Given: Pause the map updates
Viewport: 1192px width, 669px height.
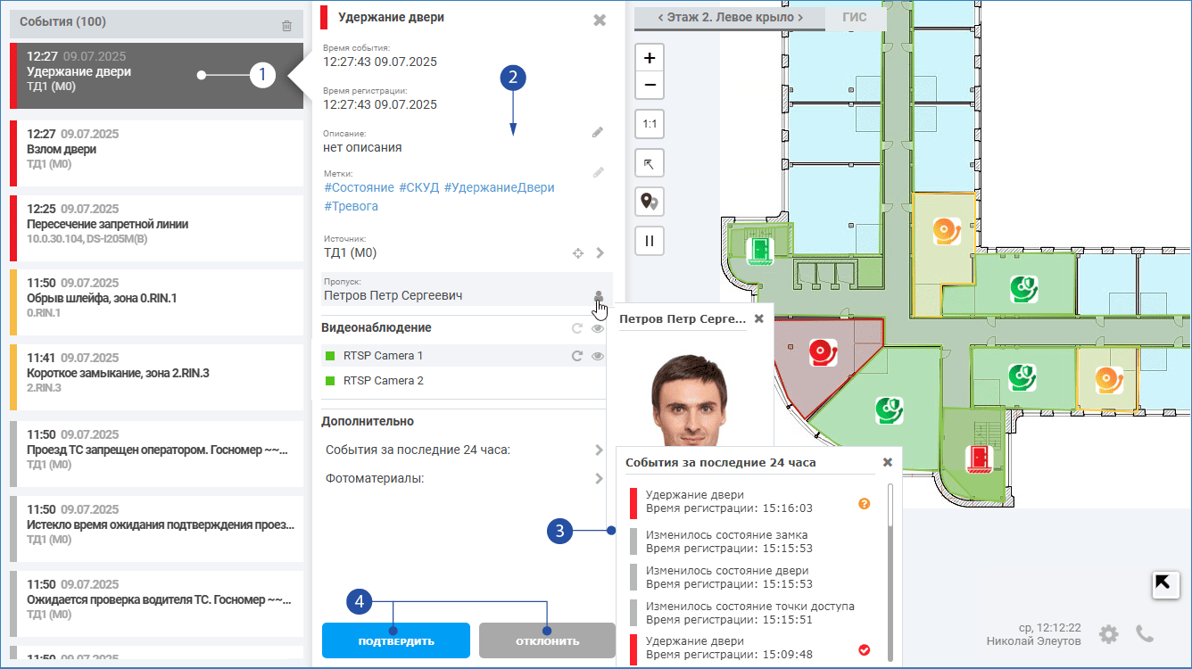Looking at the screenshot, I should tap(650, 241).
